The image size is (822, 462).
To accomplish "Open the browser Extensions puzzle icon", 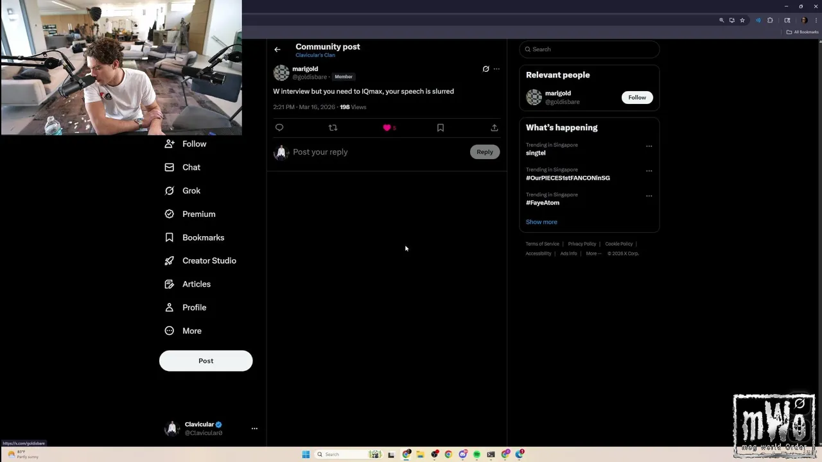I will click(770, 21).
